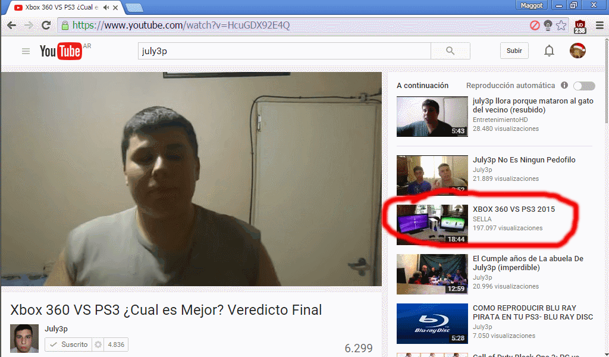Click the EntretenimientoHD channel name
This screenshot has height=357, width=609.
click(x=500, y=120)
